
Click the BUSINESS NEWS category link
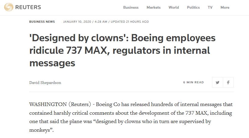point(42,22)
